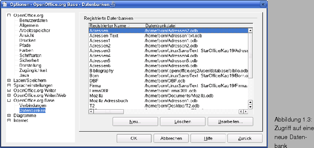Select the Adressen1 database entry
Viewport: 314px width, 148px height.
(x=168, y=41)
